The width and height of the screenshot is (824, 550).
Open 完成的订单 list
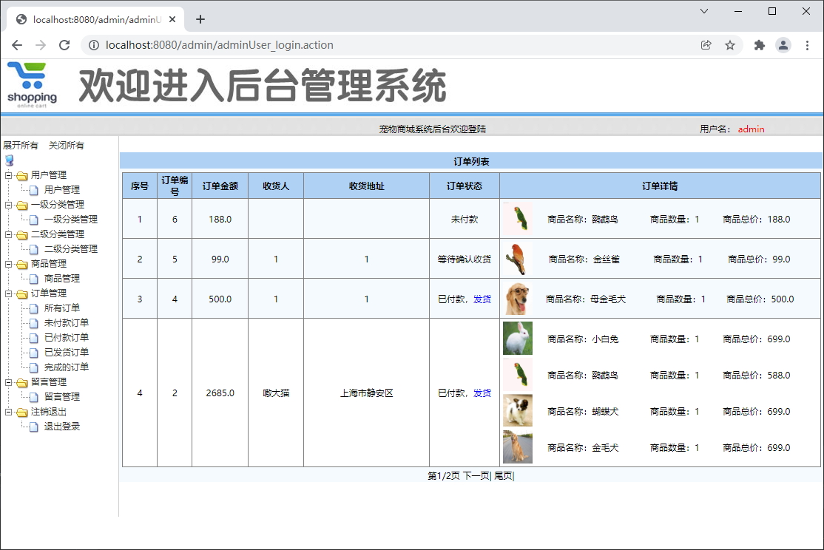click(x=67, y=367)
